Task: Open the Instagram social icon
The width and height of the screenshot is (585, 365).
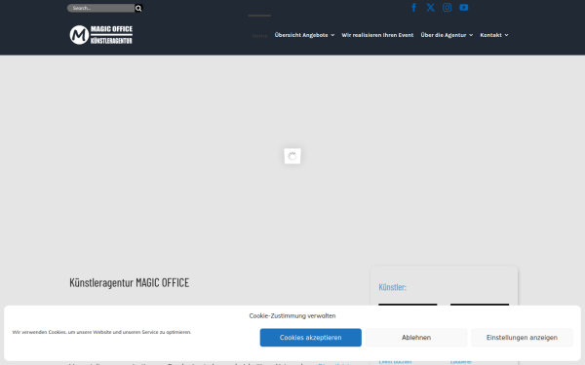Action: click(x=447, y=8)
